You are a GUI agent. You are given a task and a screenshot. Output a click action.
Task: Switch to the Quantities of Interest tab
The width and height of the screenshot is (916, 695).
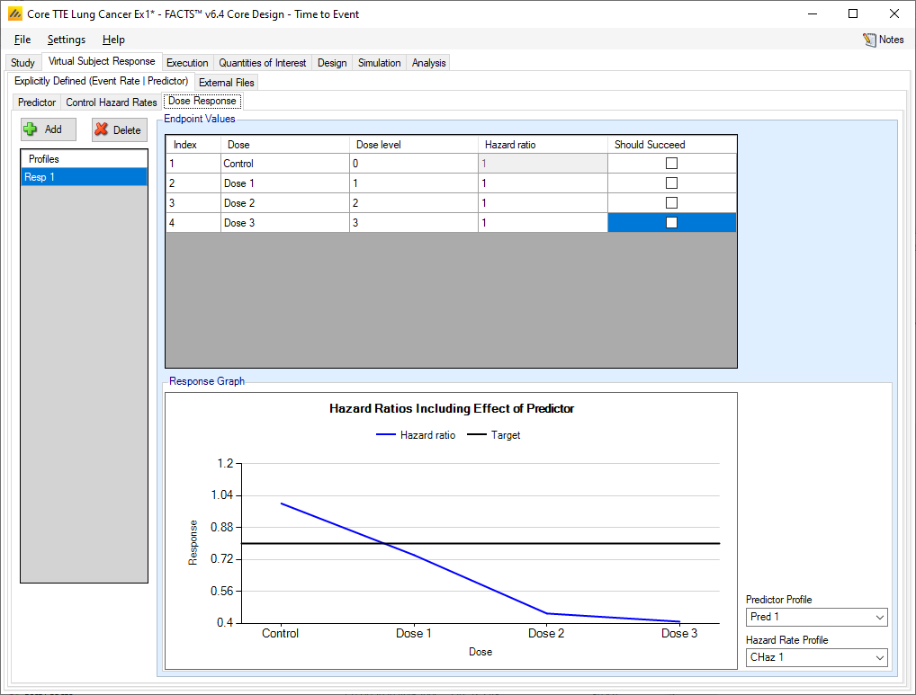pos(263,63)
